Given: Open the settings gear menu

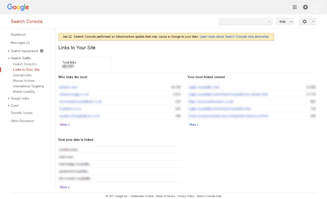Looking at the screenshot, I should (x=307, y=22).
